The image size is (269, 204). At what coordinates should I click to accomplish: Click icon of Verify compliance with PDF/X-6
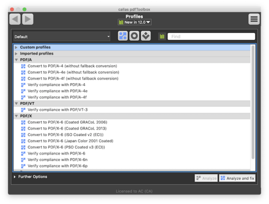pyautogui.click(x=23, y=153)
